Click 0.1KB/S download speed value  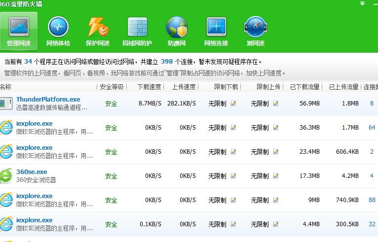pyautogui.click(x=151, y=224)
